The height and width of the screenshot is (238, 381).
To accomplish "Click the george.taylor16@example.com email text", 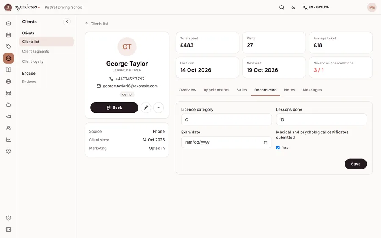I will coord(130,86).
